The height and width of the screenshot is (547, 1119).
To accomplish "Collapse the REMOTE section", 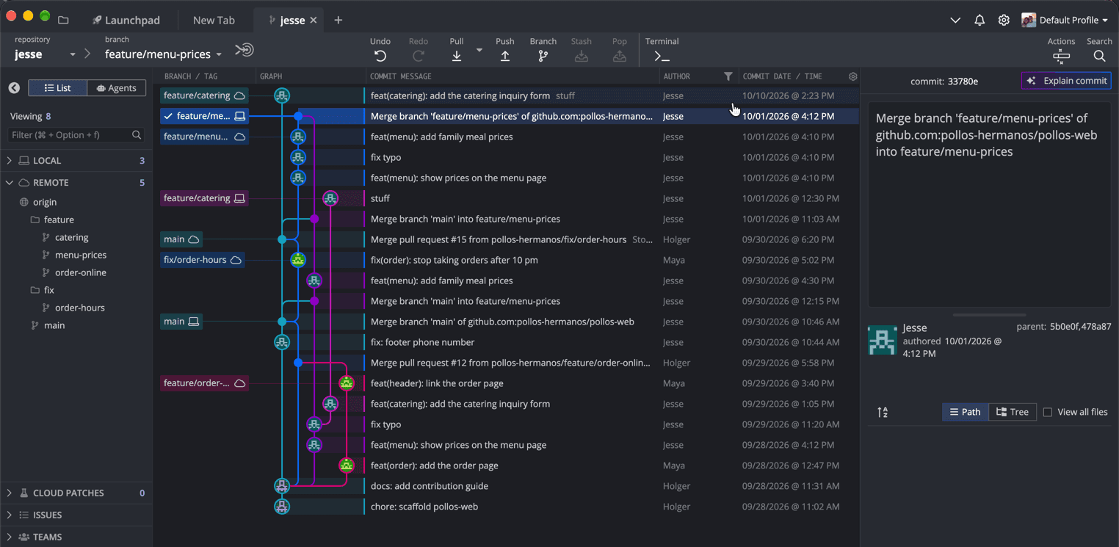I will [x=10, y=182].
